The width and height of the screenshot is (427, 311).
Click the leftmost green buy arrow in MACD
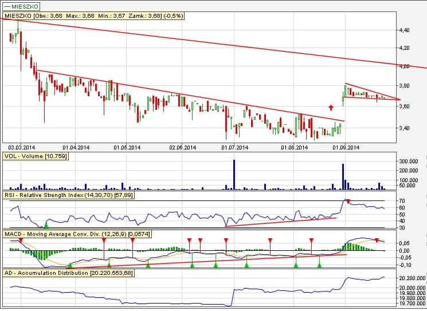tap(70, 265)
